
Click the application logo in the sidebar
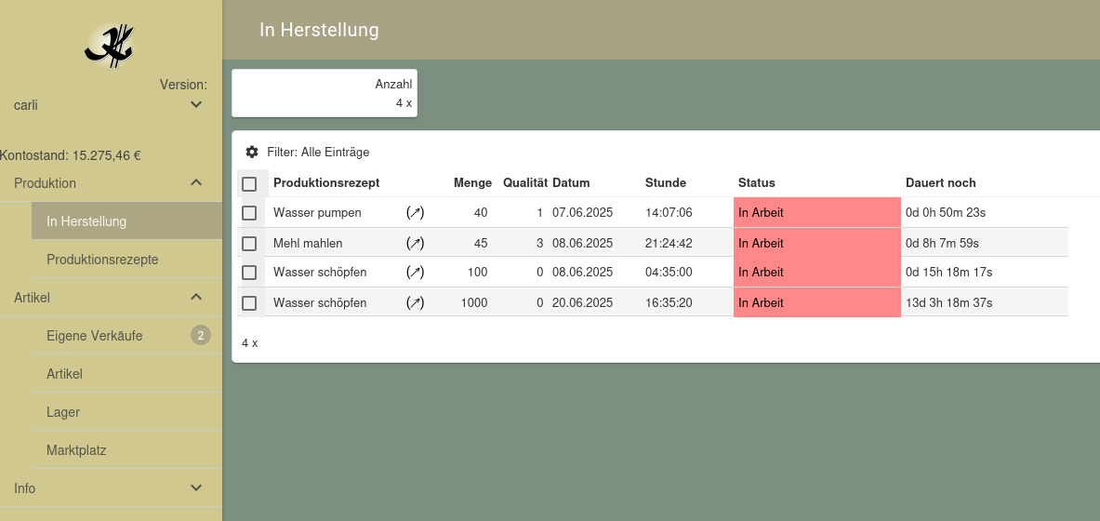(111, 44)
